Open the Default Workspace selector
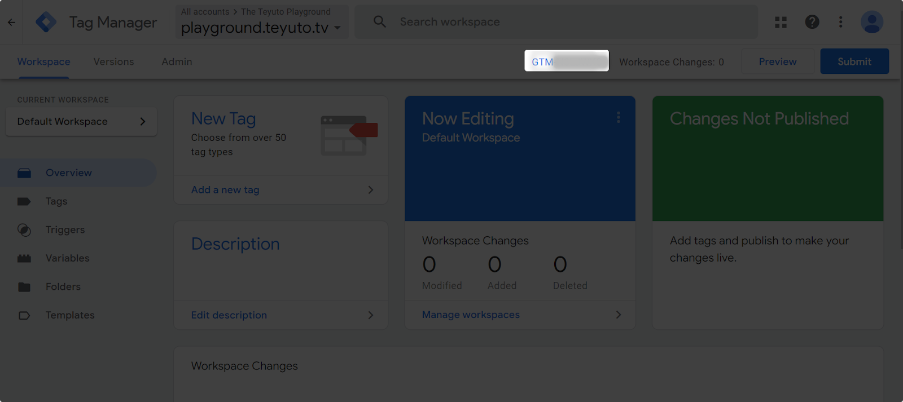This screenshot has height=402, width=903. [x=81, y=122]
